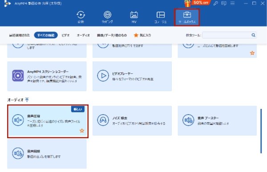Viewport: 267px width, 172px height.
Task: Collapse the オーディオ section arrow
Action: 27,100
